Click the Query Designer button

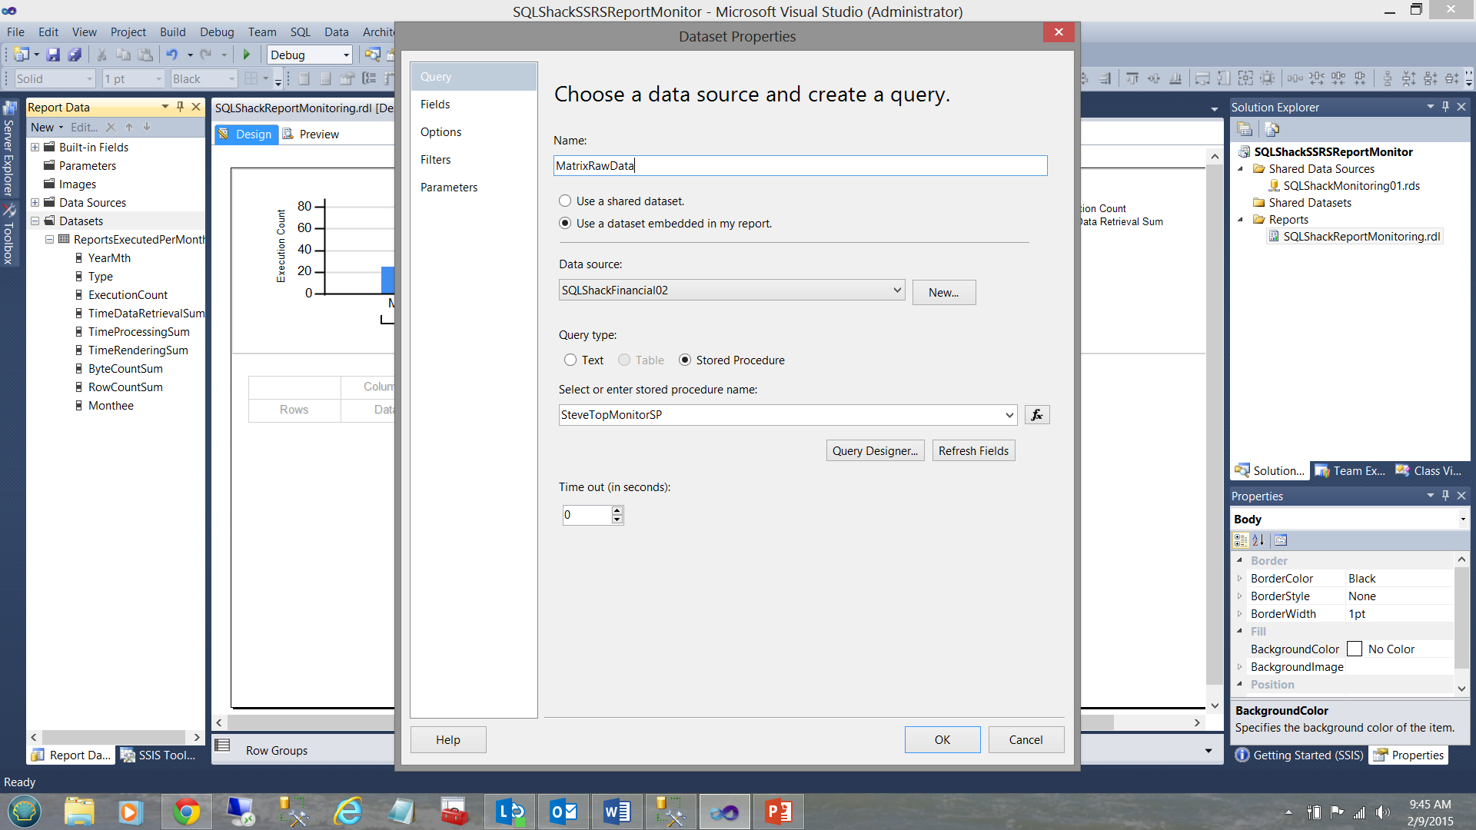click(875, 450)
